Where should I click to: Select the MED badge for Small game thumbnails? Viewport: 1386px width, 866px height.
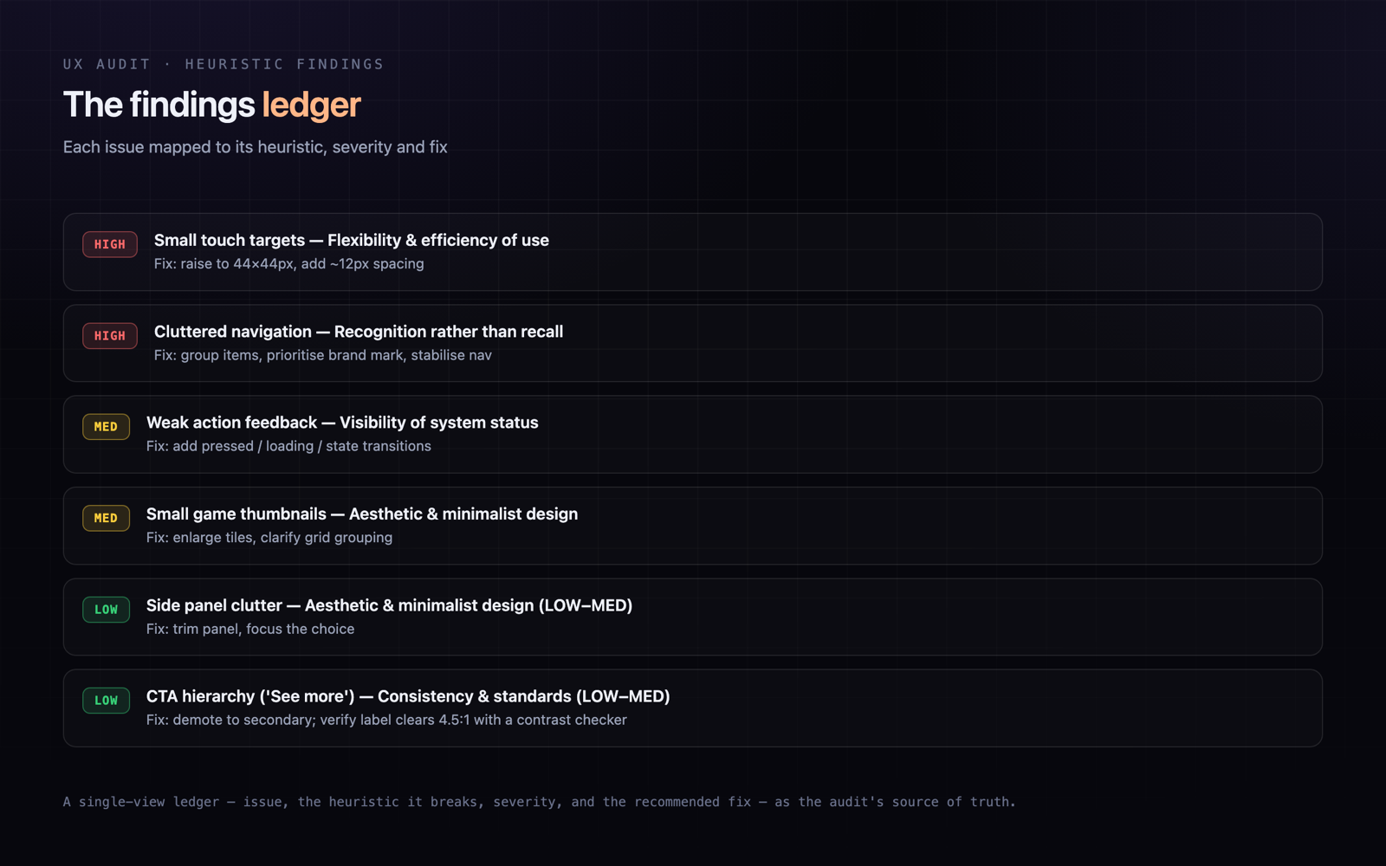coord(106,518)
